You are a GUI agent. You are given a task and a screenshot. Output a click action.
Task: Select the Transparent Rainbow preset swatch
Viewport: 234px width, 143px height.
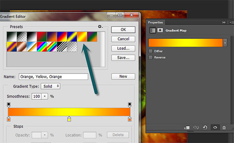(52, 47)
